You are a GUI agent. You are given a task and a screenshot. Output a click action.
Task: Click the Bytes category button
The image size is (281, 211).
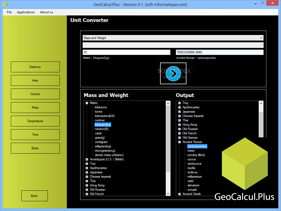[35, 148]
